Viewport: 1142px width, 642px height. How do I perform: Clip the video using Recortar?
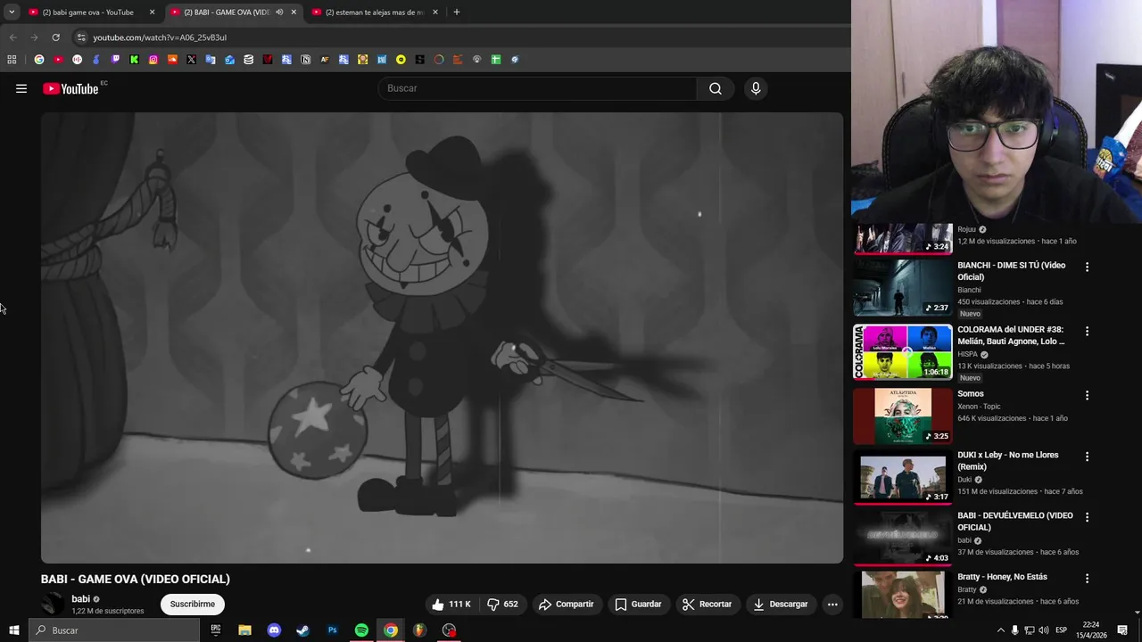707,604
